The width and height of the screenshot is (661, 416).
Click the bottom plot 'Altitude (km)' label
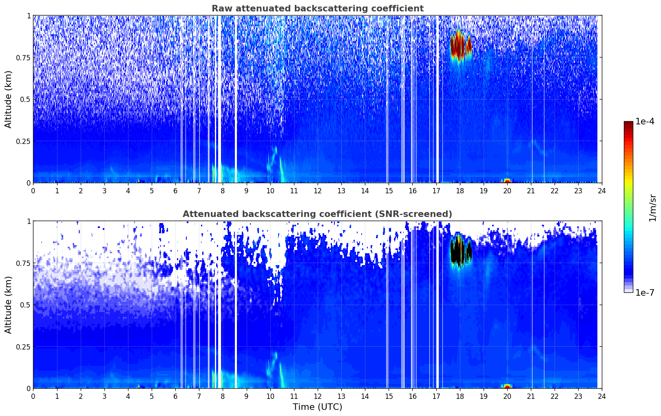[x=9, y=305]
